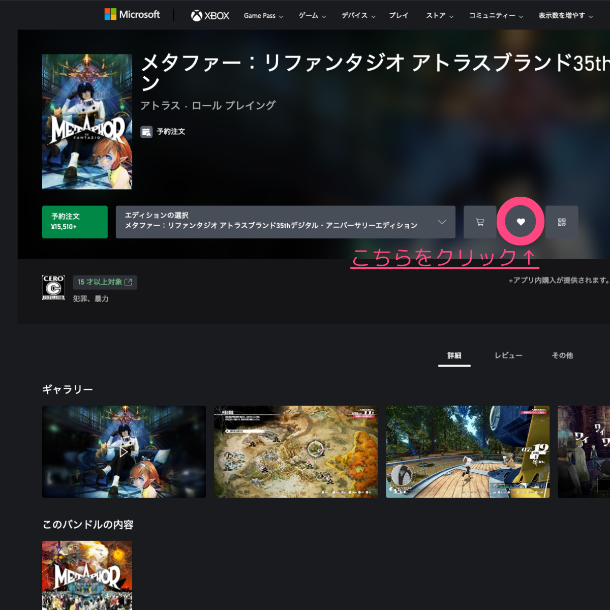The width and height of the screenshot is (610, 610).
Task: Open the デバイス dropdown menu
Action: (358, 16)
